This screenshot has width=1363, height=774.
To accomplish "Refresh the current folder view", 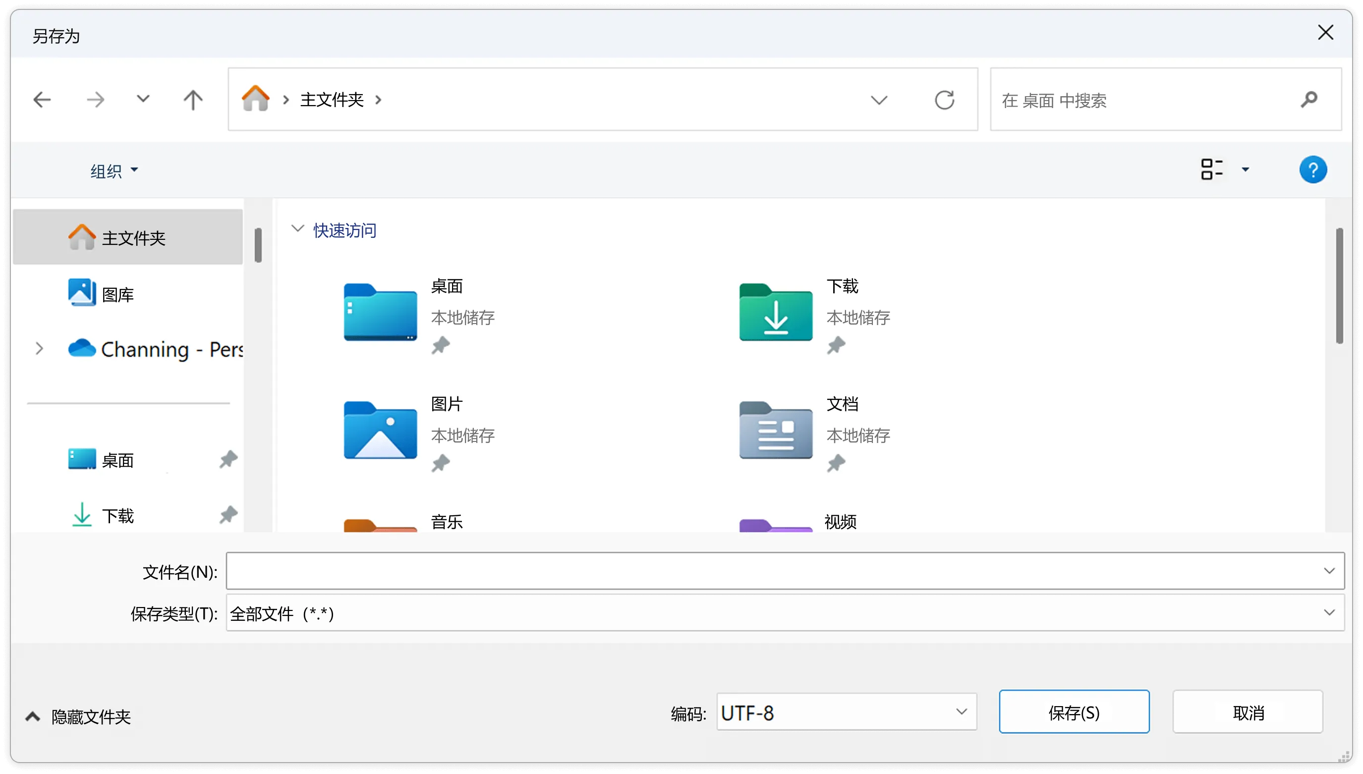I will click(945, 99).
